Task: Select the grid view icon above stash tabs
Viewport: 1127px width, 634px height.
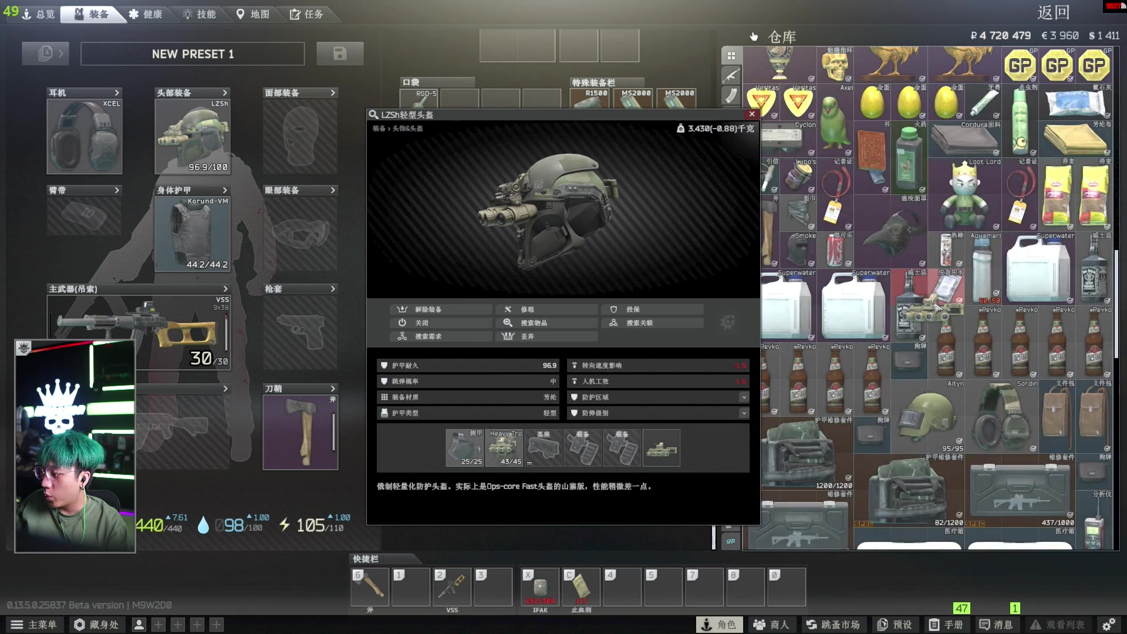Action: (x=731, y=56)
